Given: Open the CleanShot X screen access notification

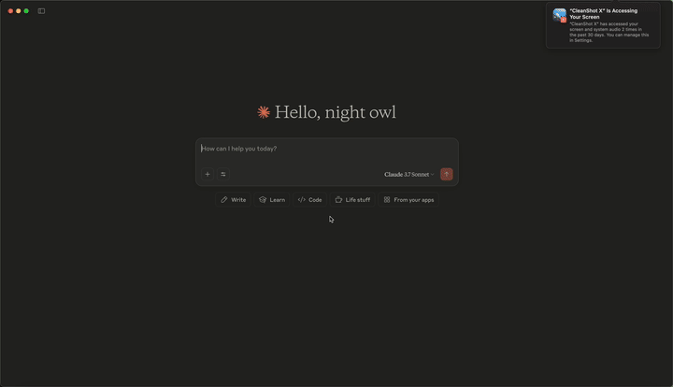Looking at the screenshot, I should coord(603,25).
